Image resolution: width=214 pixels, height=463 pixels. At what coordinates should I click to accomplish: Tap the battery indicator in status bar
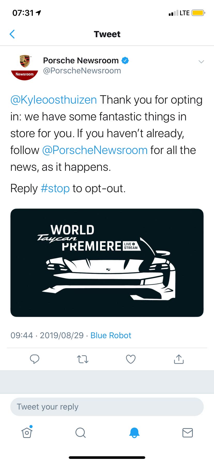coord(198,13)
